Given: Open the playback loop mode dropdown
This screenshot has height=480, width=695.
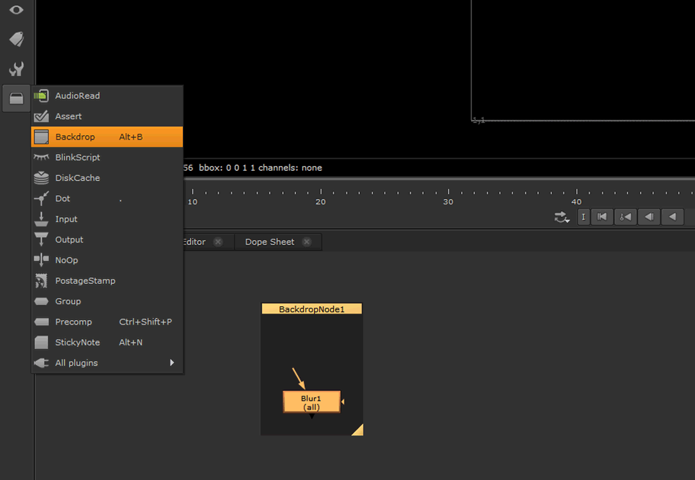Looking at the screenshot, I should 562,218.
